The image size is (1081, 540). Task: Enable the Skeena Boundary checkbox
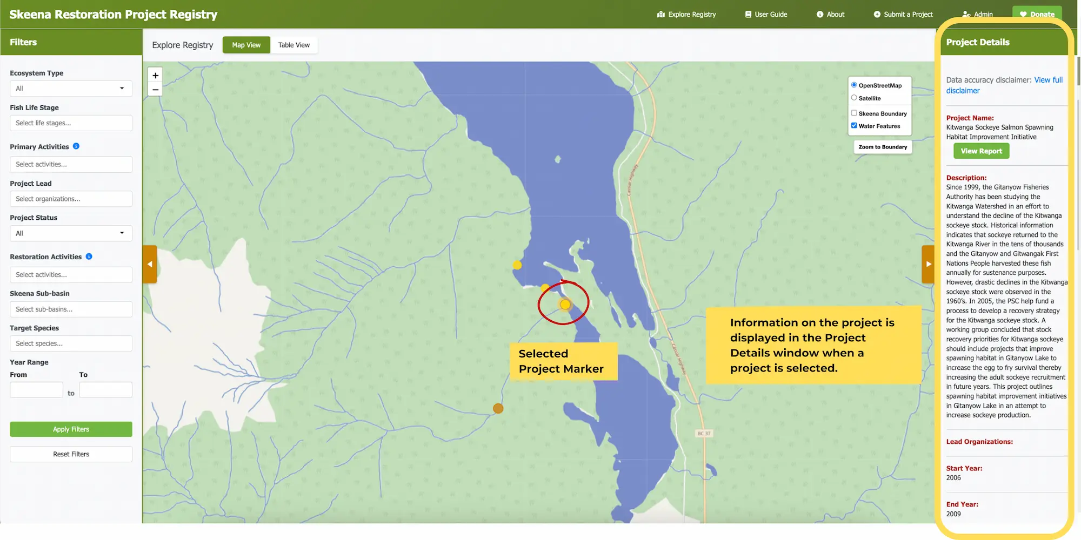click(x=854, y=113)
